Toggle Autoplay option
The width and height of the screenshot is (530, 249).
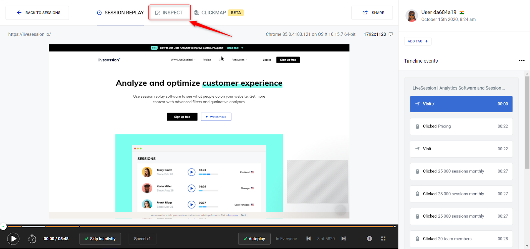(x=254, y=239)
